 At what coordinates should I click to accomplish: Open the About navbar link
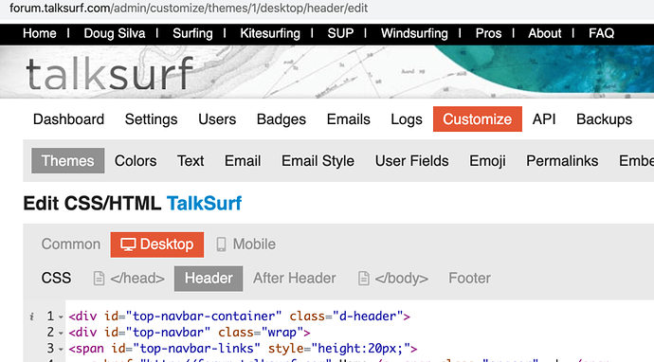click(545, 33)
